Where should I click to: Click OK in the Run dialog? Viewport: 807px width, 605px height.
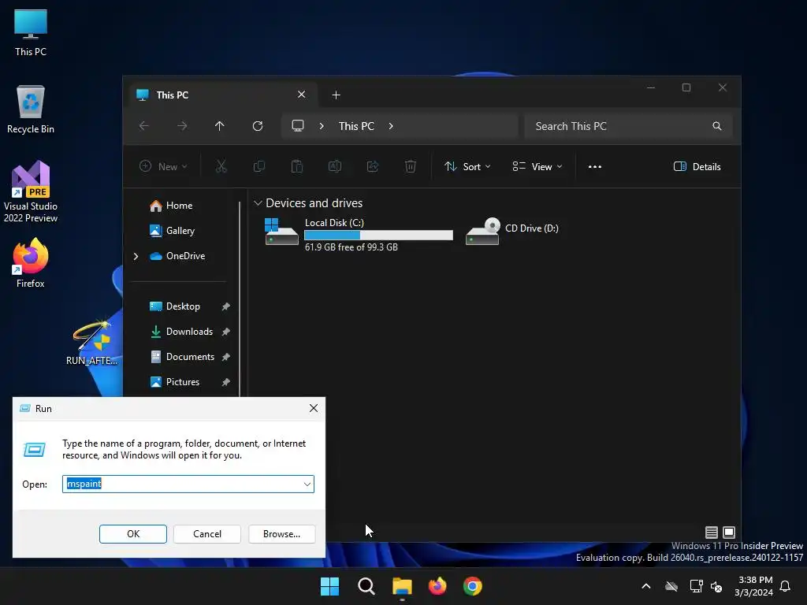click(x=132, y=534)
